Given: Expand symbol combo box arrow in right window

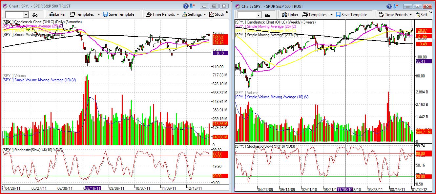Looking at the screenshot, I should tap(258, 15).
